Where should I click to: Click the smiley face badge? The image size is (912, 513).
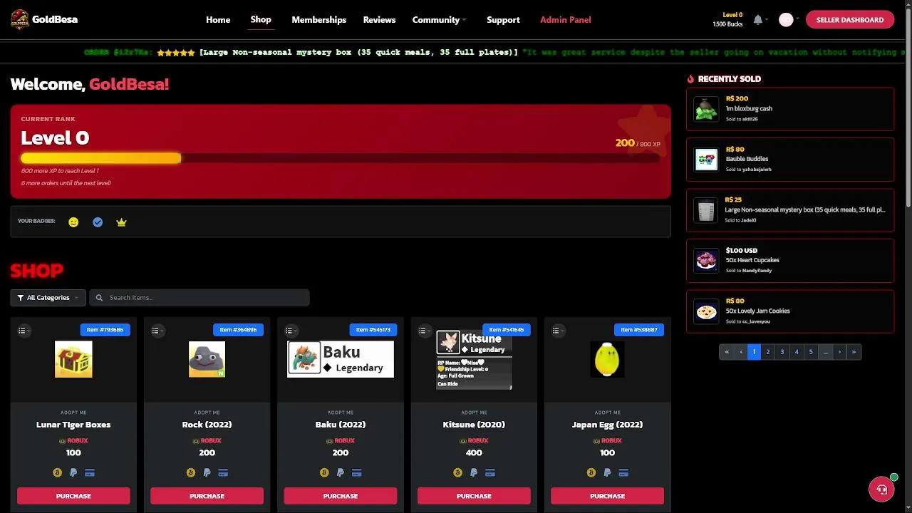73,222
